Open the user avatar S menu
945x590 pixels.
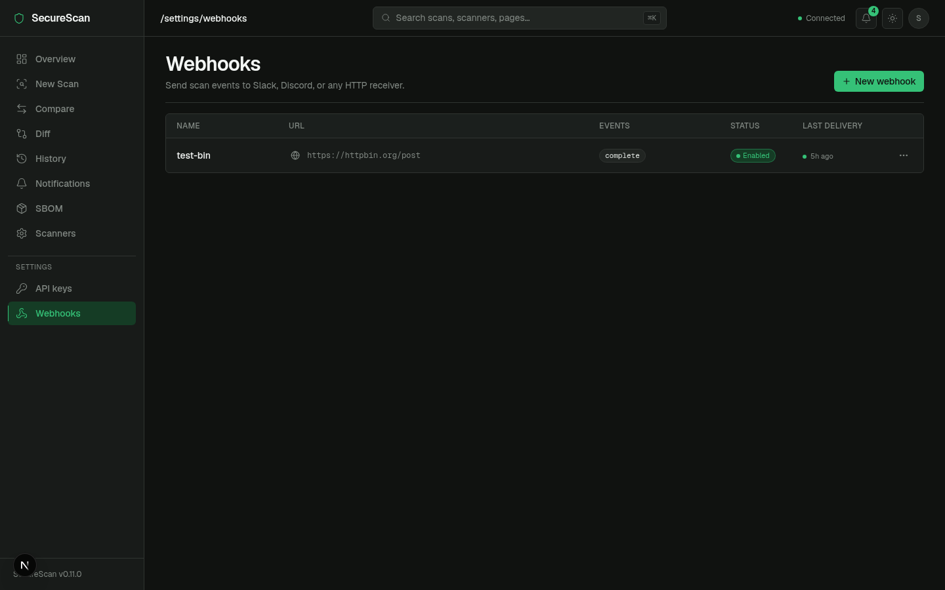pyautogui.click(x=919, y=18)
